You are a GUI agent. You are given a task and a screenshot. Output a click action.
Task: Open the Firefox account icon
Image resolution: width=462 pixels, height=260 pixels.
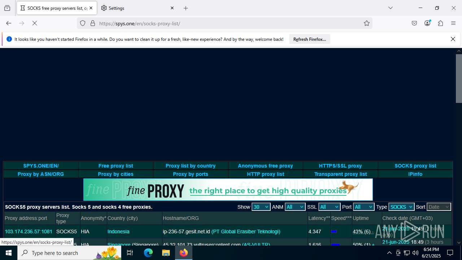427,23
